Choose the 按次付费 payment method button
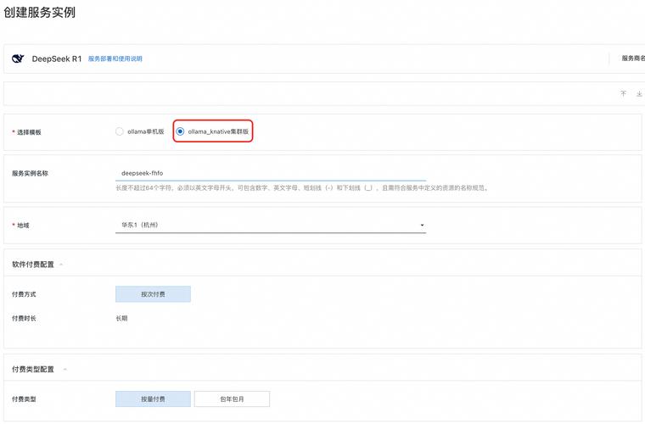The width and height of the screenshot is (645, 424). click(x=153, y=294)
